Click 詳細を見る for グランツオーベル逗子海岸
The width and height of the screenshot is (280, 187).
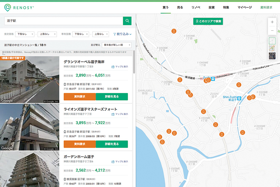pos(112,97)
